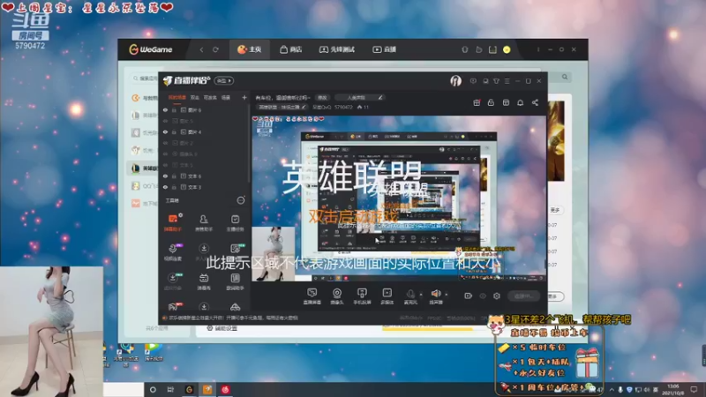This screenshot has height=397, width=706.
Task: Open the WeGame 直播 live tab
Action: (x=385, y=49)
